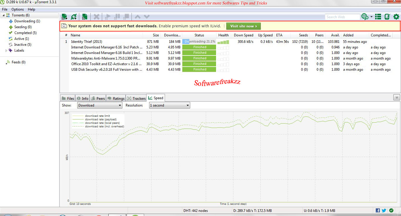Open the Resolution 1 second dropdown
Screen dimensions: 401x216
tap(170, 105)
